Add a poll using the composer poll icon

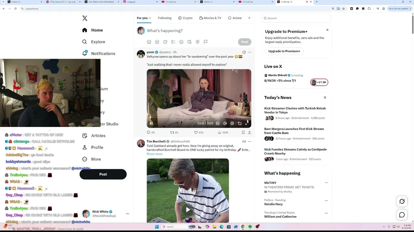[173, 42]
